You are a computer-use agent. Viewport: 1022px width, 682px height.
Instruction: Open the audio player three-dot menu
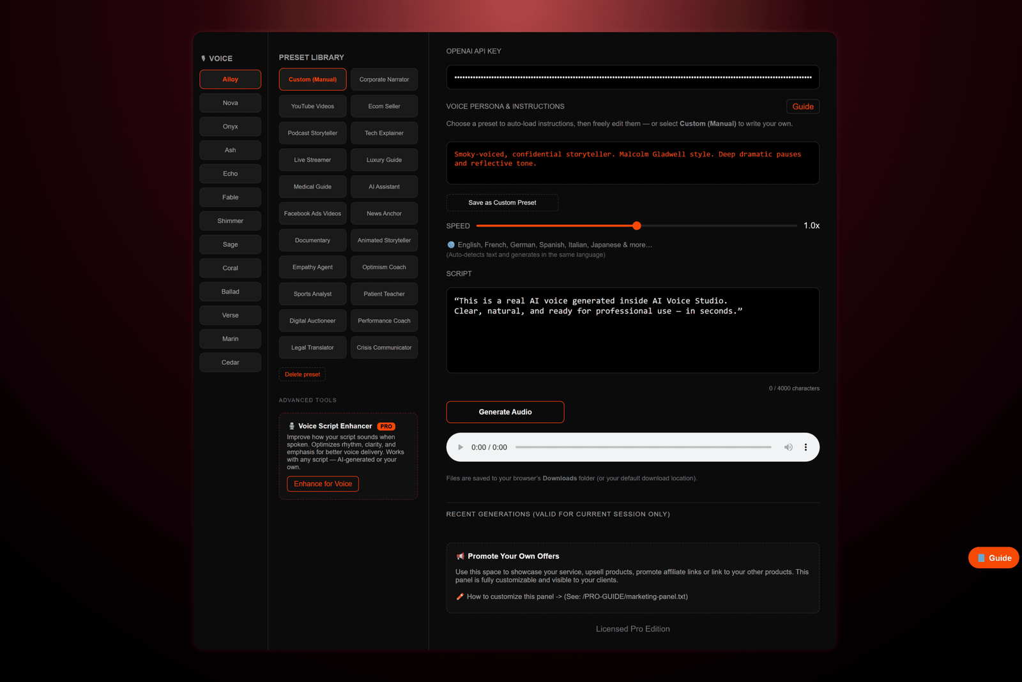point(805,447)
